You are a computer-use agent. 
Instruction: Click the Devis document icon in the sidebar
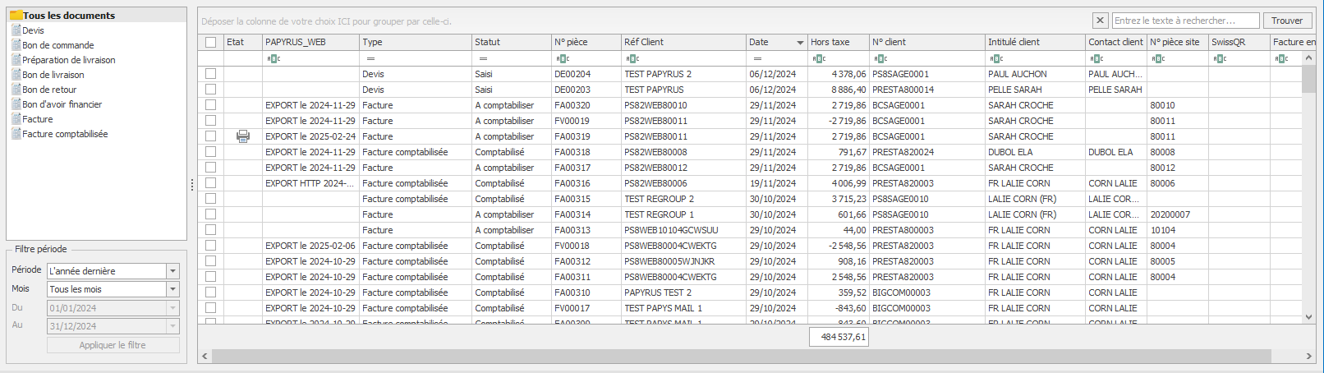pyautogui.click(x=16, y=30)
